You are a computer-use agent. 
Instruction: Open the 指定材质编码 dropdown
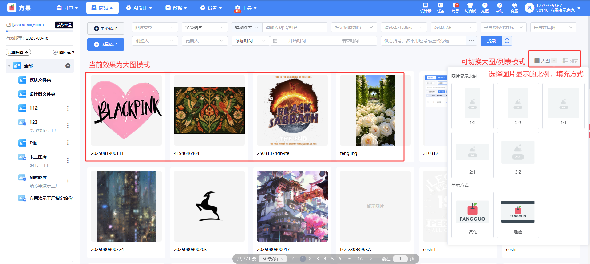354,27
